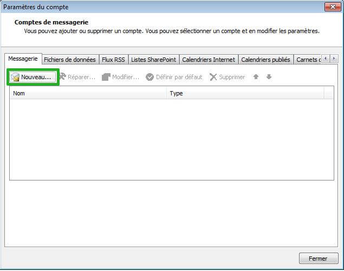
Task: Go to the Listes SharePoint tab
Action: pyautogui.click(x=154, y=60)
